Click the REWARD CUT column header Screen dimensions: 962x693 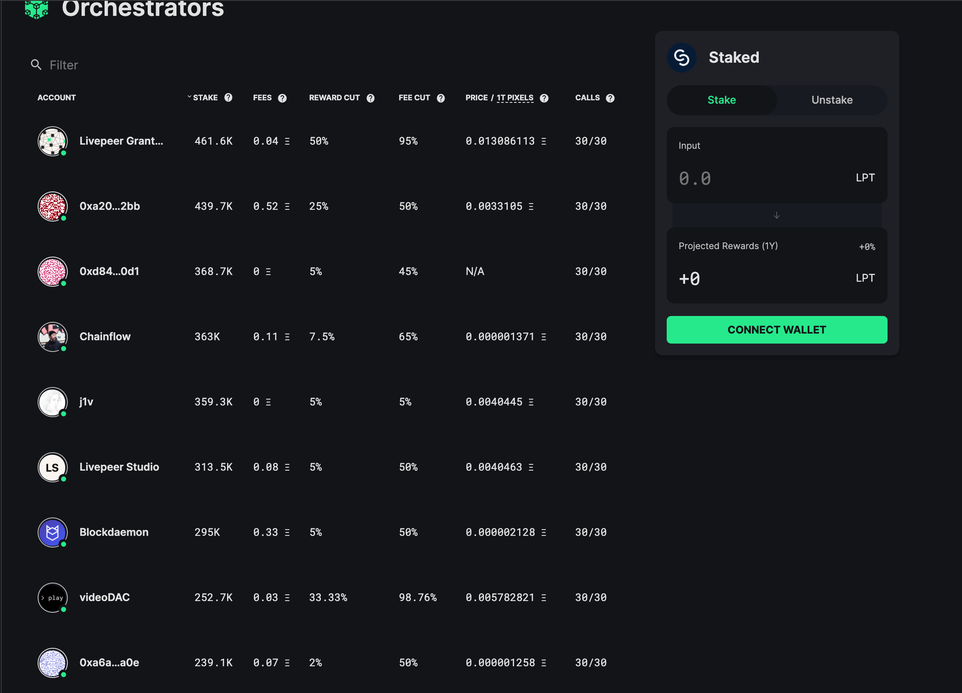pyautogui.click(x=334, y=98)
